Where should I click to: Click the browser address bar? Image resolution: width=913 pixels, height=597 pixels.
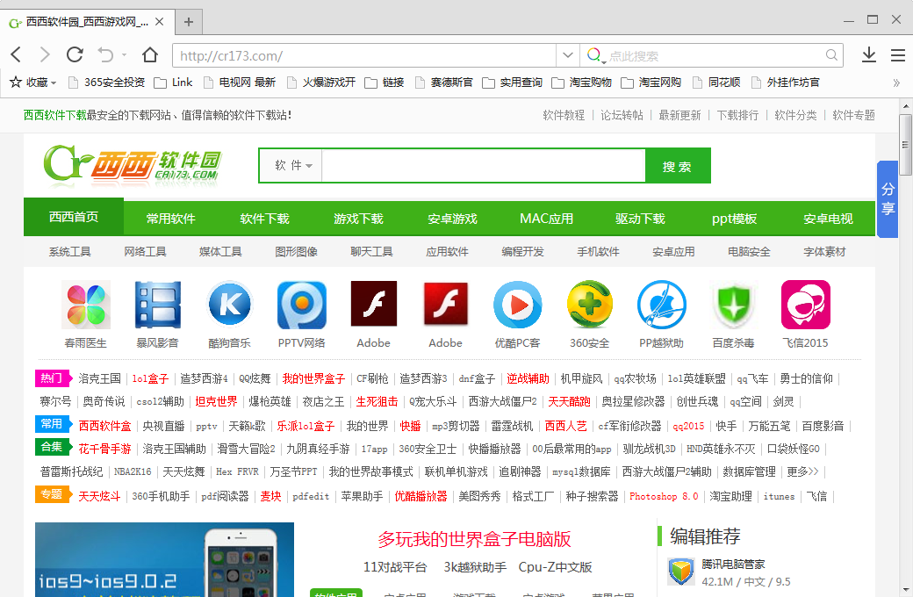click(x=364, y=55)
